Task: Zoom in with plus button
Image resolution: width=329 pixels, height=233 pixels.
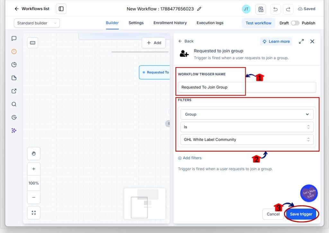Action: (x=33, y=169)
